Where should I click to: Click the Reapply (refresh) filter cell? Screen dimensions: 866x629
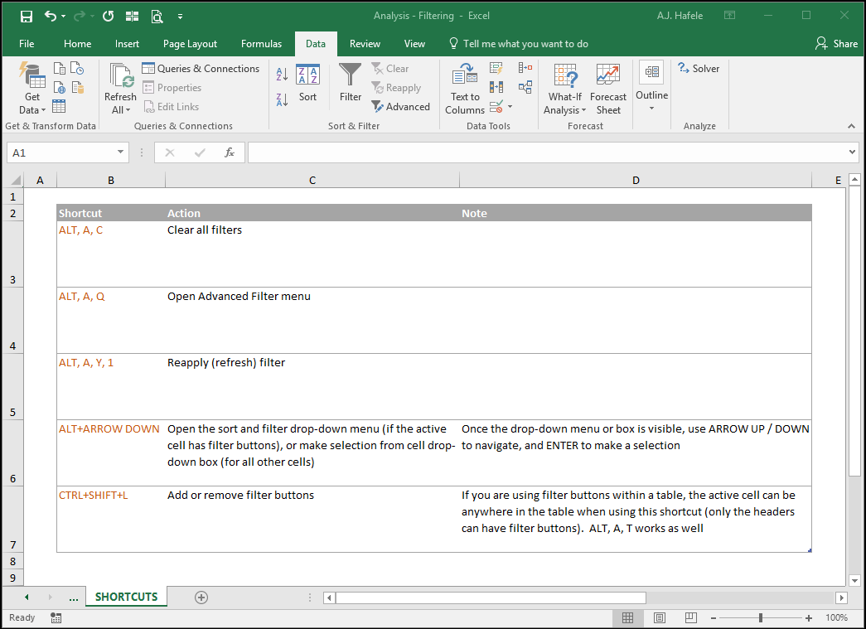(312, 386)
